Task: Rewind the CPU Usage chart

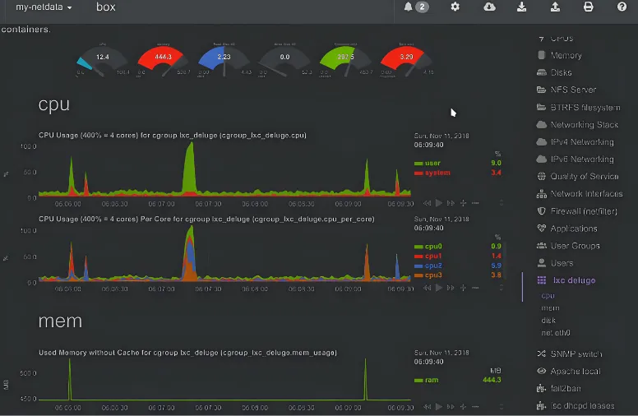Action: pos(427,203)
